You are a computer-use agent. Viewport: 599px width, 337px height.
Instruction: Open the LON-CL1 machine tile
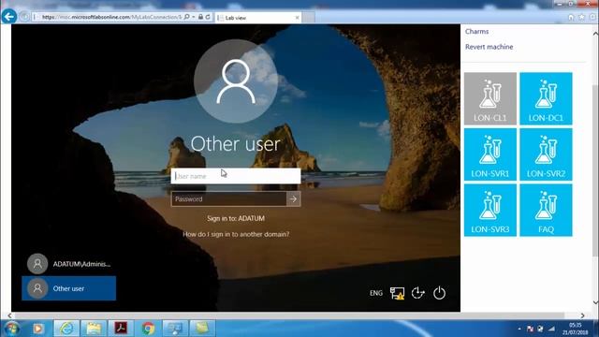pyautogui.click(x=490, y=98)
